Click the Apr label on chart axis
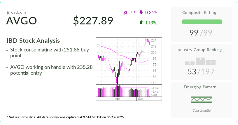Image resolution: width=238 pixels, height=125 pixels. click(118, 99)
